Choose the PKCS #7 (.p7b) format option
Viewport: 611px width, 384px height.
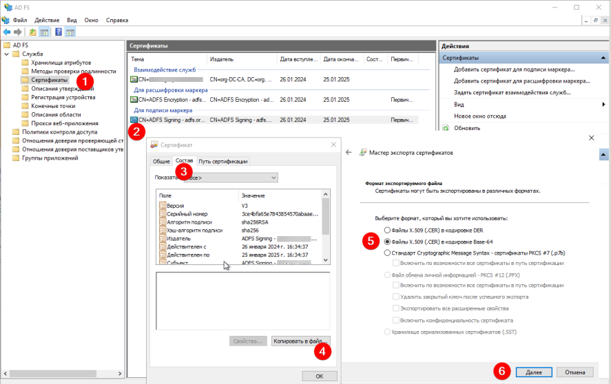pos(388,253)
